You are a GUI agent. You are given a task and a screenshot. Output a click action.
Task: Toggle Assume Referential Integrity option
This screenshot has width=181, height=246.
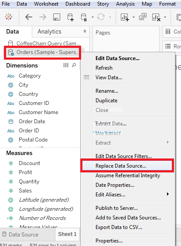pyautogui.click(x=128, y=175)
